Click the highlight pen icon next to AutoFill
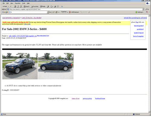151x117 pixels. pyautogui.click(x=89, y=12)
